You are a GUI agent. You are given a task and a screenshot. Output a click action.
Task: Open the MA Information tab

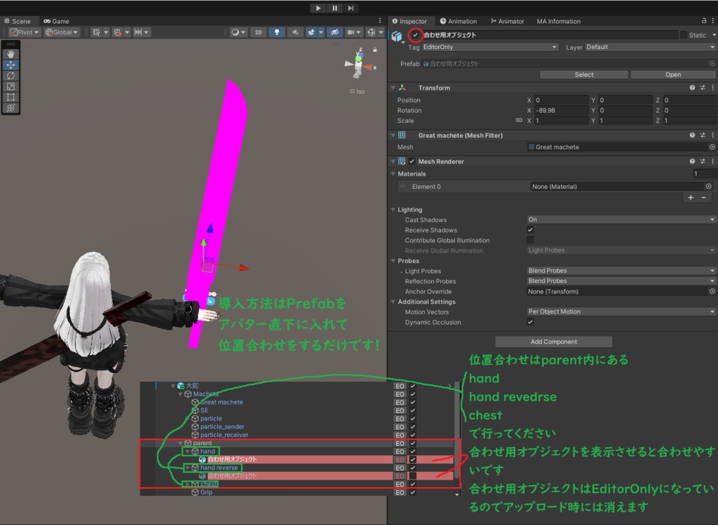[558, 21]
